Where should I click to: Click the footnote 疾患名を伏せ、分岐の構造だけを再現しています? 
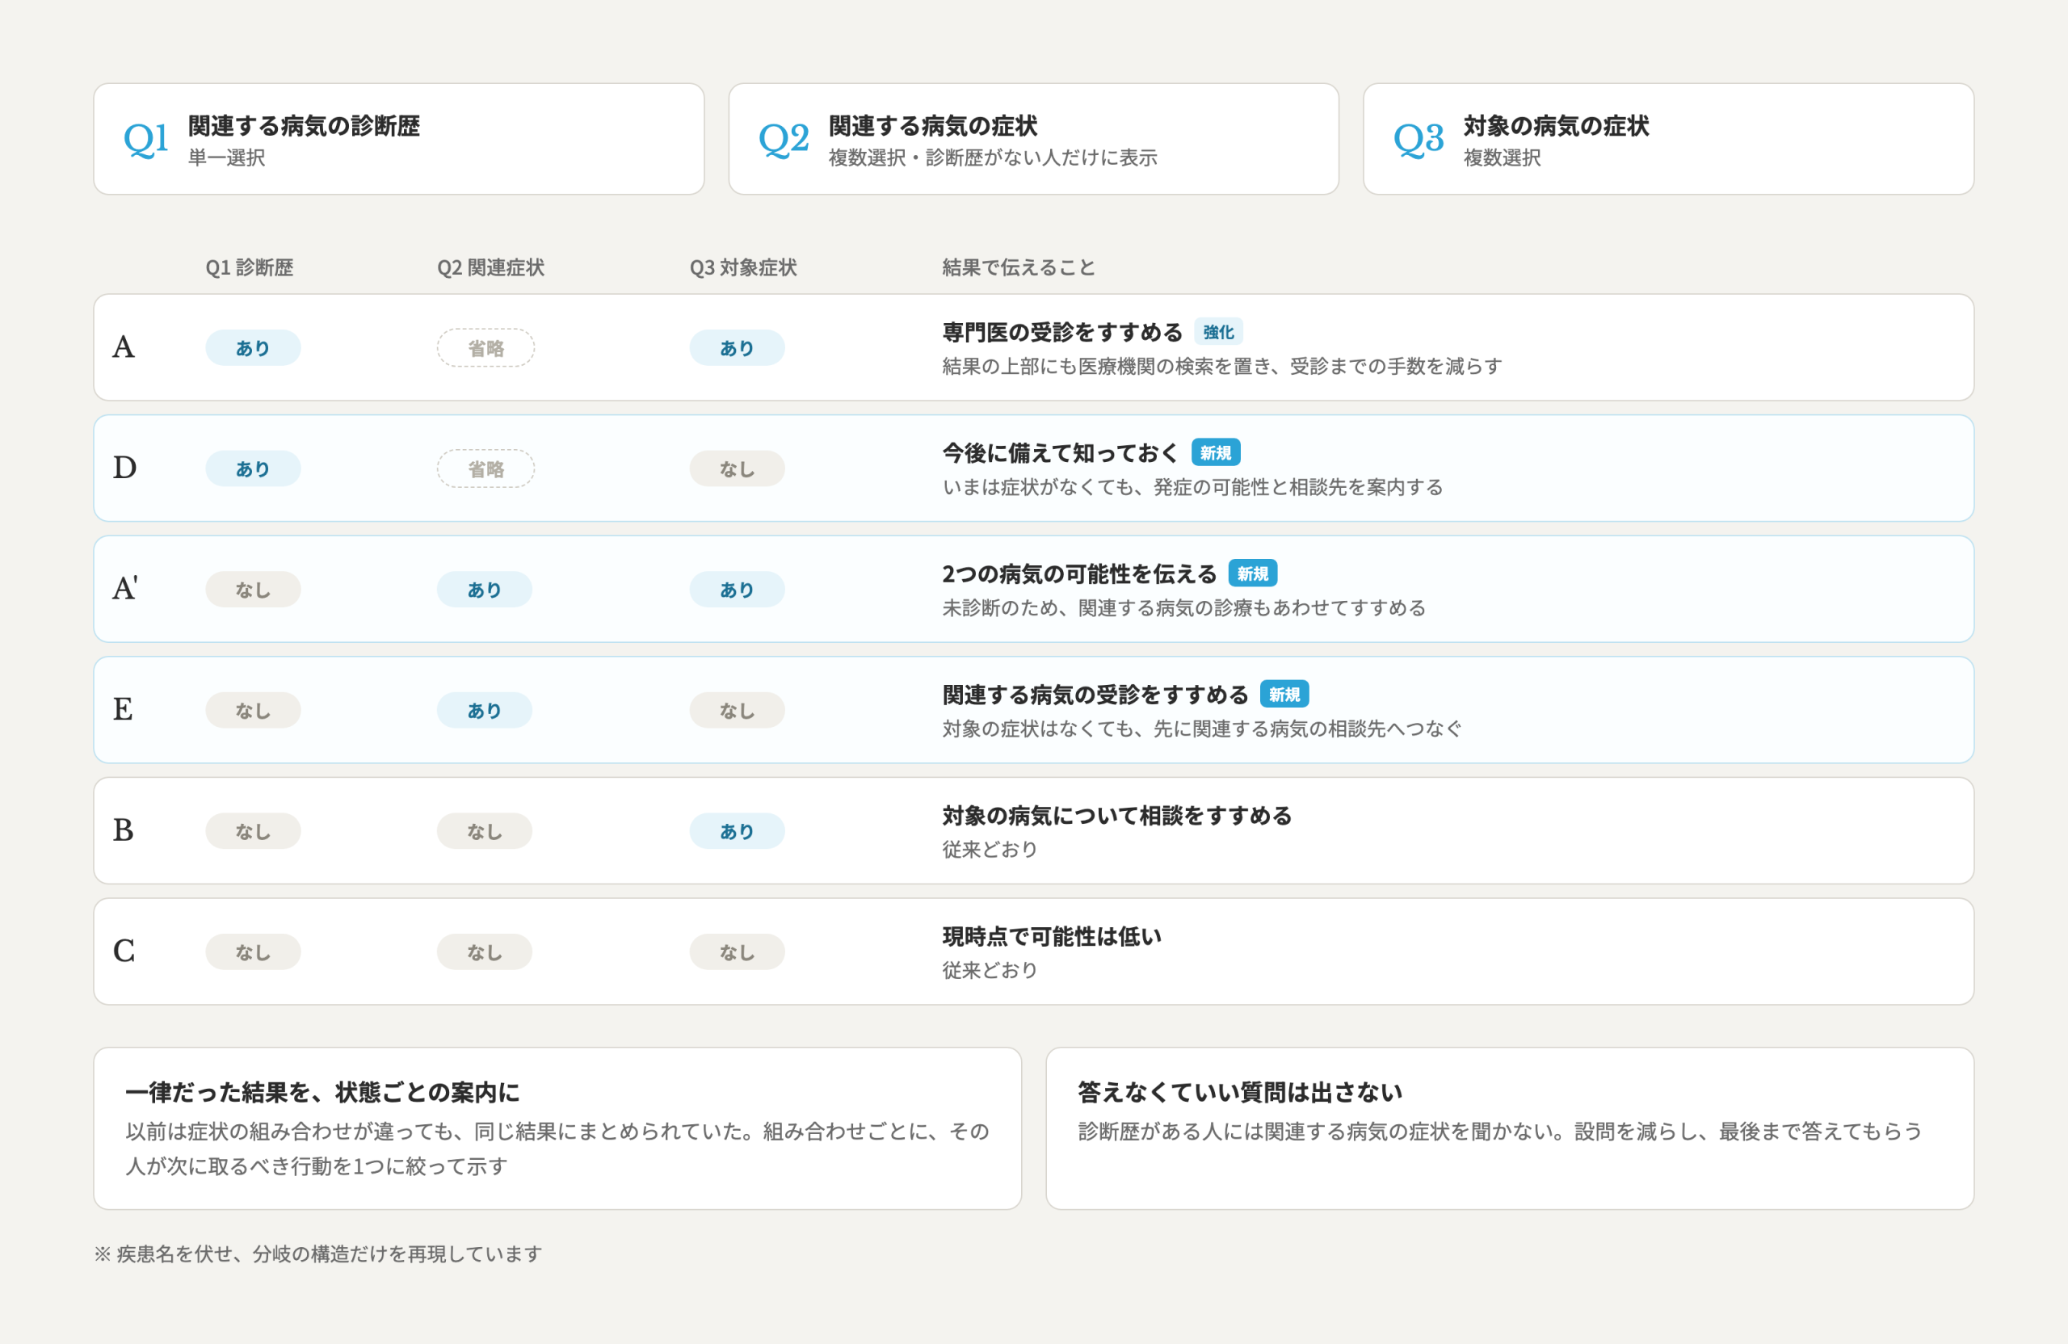(x=330, y=1253)
